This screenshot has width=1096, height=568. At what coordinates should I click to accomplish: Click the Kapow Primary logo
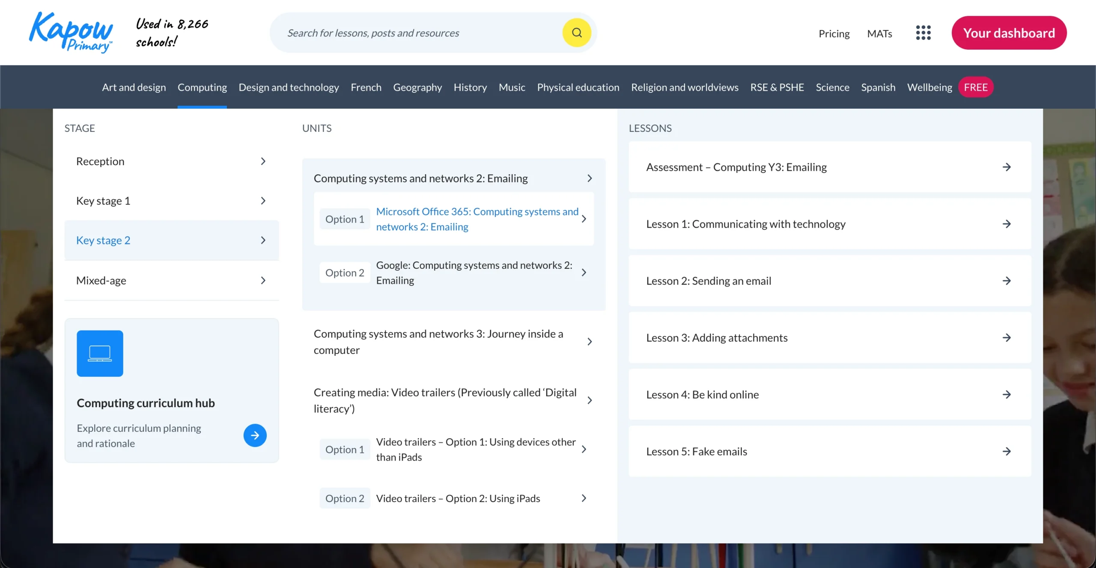click(x=71, y=33)
